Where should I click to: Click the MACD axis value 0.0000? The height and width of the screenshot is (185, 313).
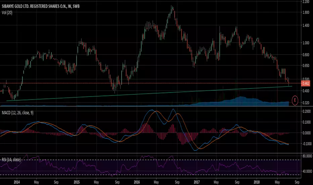(x=306, y=133)
